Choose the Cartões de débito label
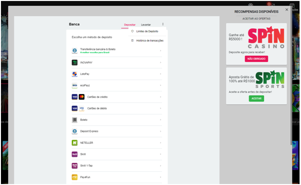301x185 pixels. 97,109
